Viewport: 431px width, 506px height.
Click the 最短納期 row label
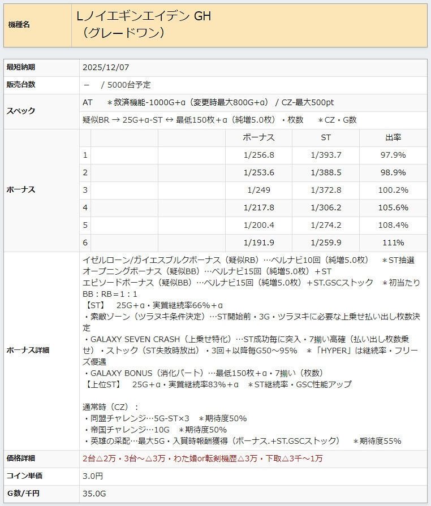pyautogui.click(x=21, y=67)
